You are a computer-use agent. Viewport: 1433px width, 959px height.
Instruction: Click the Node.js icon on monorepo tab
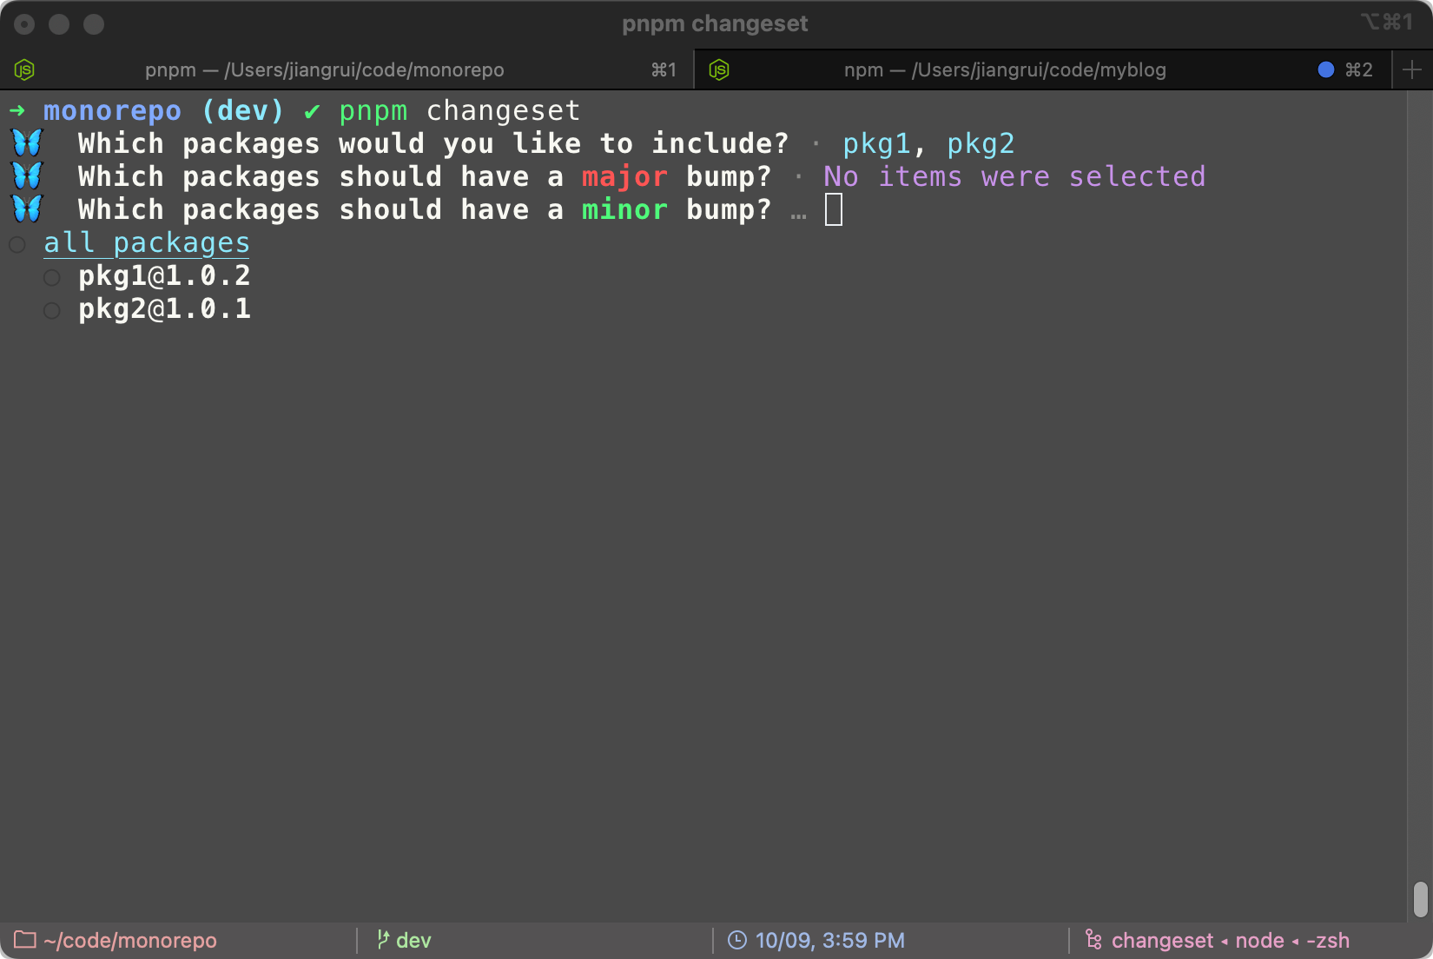[24, 69]
